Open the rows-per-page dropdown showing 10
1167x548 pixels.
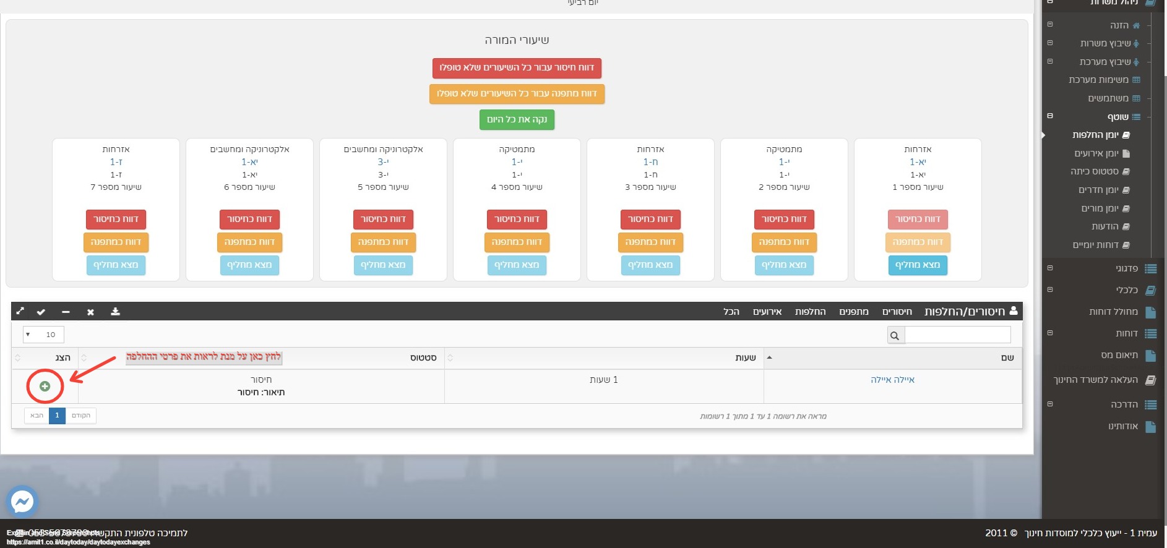click(43, 335)
